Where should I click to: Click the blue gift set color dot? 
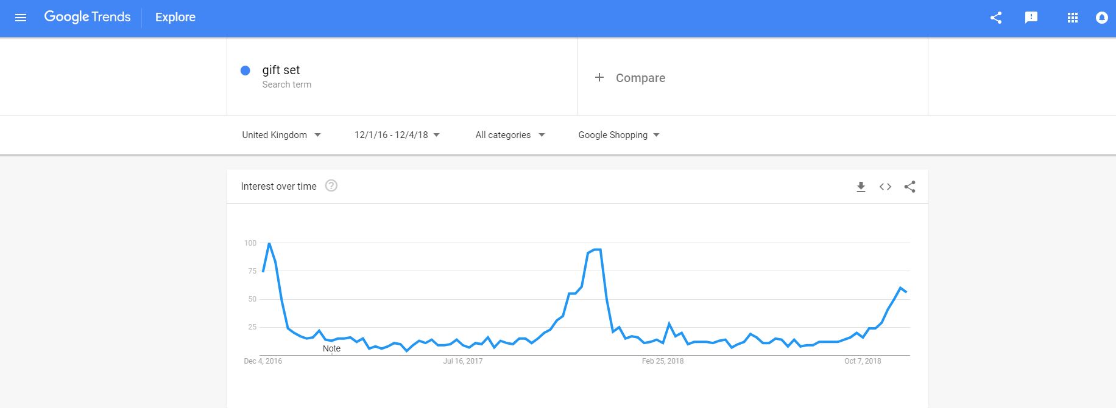[245, 71]
